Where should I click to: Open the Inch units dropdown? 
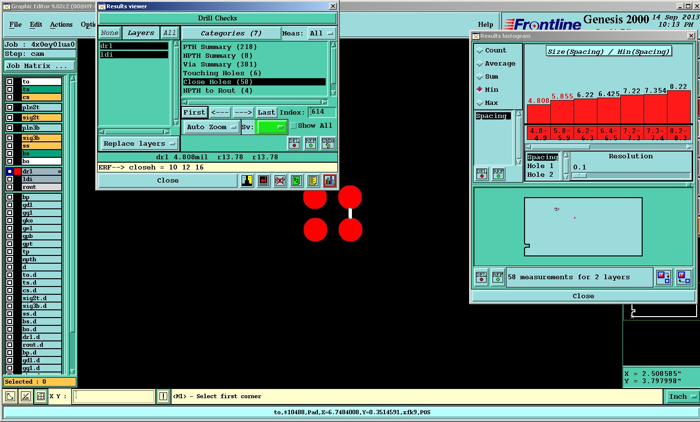tap(682, 397)
